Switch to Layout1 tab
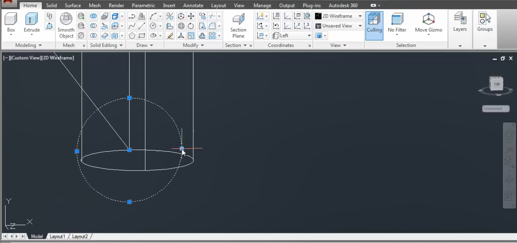The image size is (517, 243). coord(57,236)
